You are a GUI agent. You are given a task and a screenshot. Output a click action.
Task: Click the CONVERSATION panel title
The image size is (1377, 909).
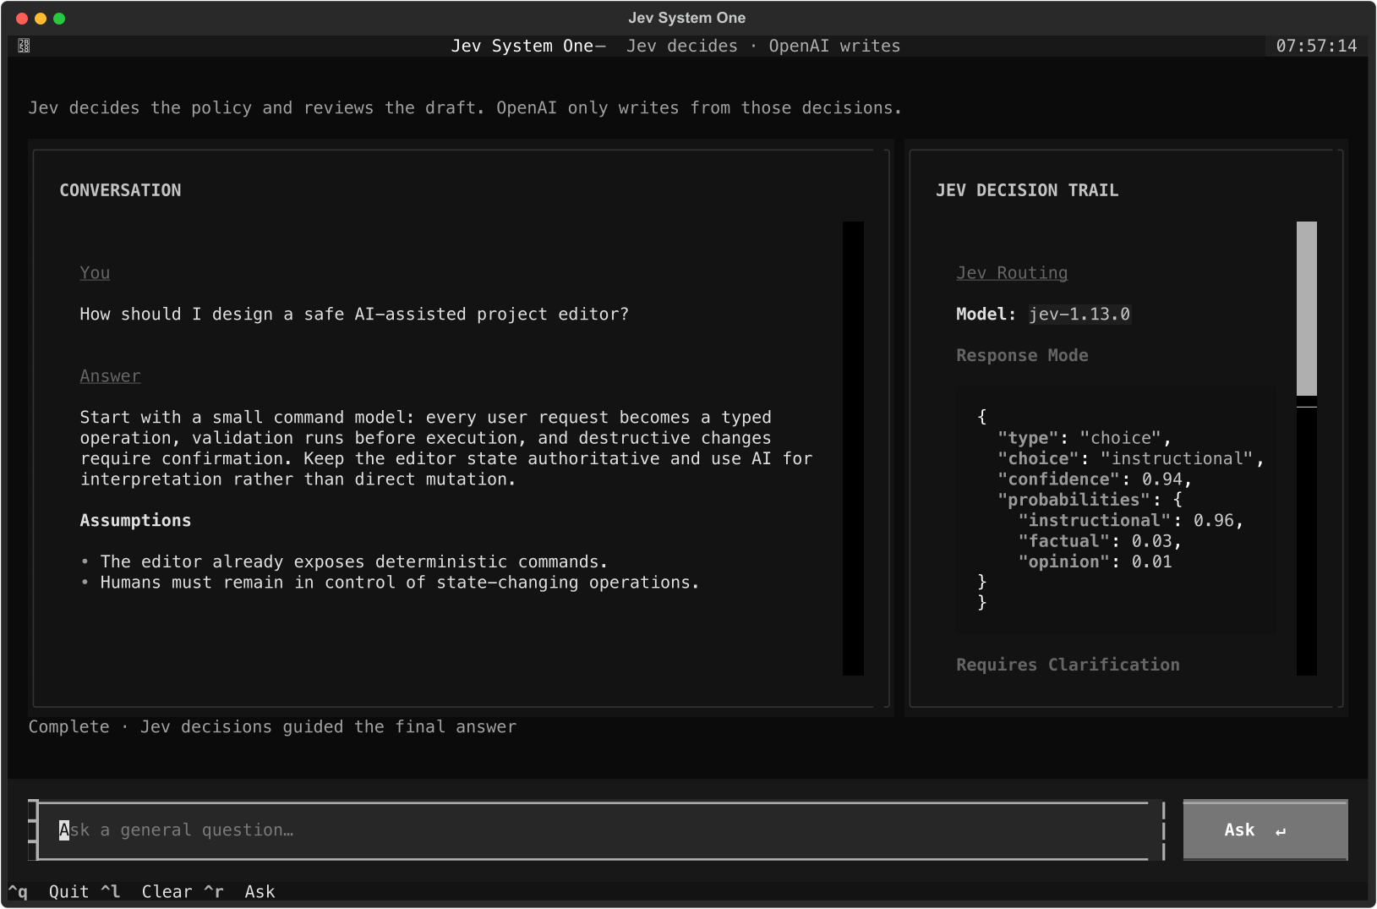[x=120, y=190]
